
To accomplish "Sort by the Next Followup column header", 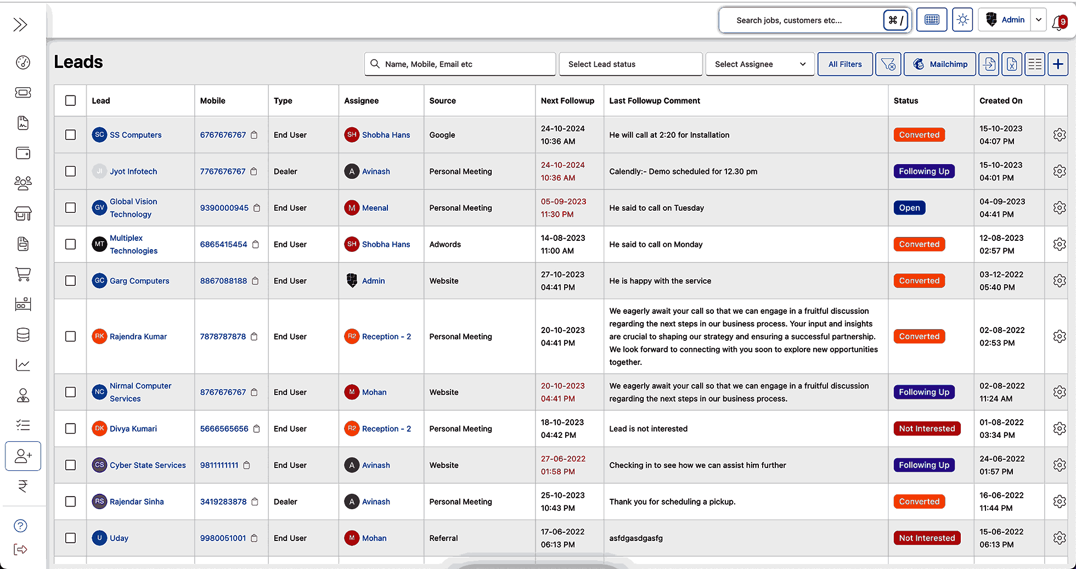I will (x=567, y=101).
